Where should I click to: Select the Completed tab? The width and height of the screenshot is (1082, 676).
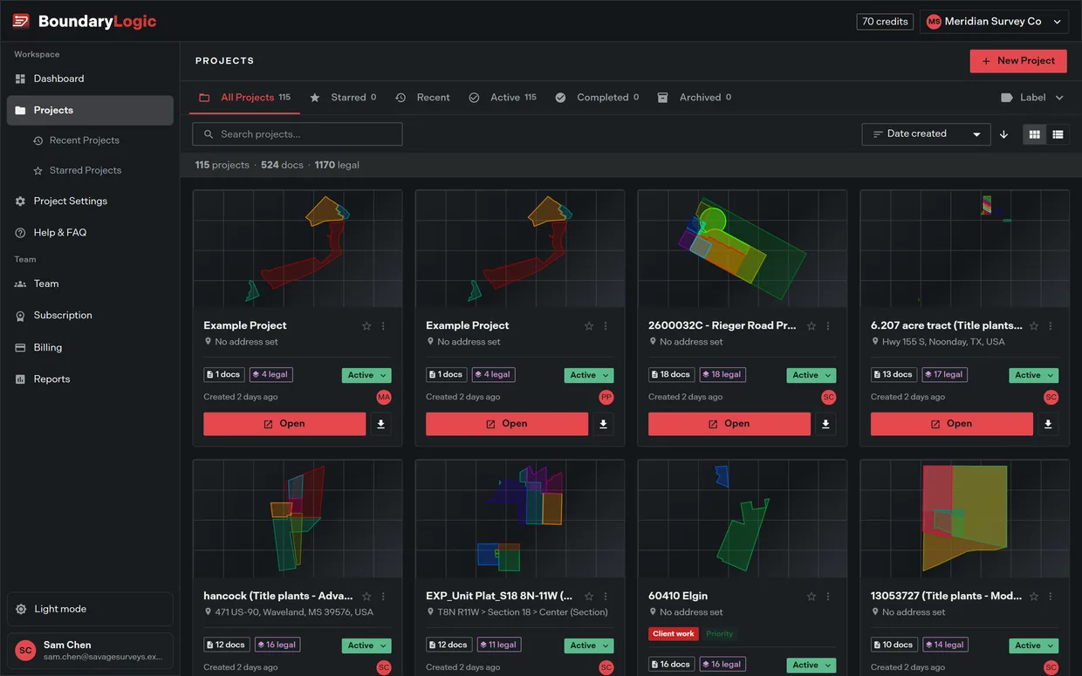click(597, 98)
